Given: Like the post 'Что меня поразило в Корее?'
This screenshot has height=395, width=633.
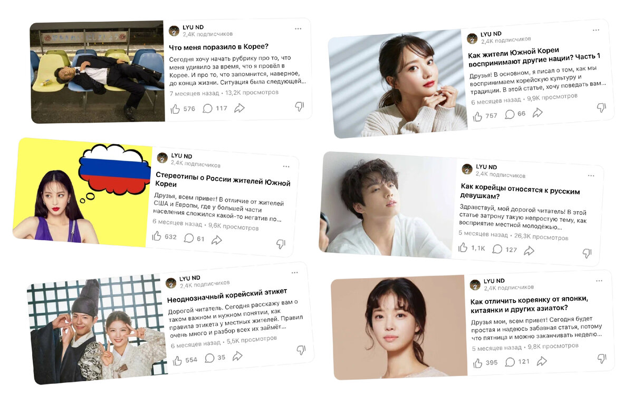Looking at the screenshot, I should (176, 109).
